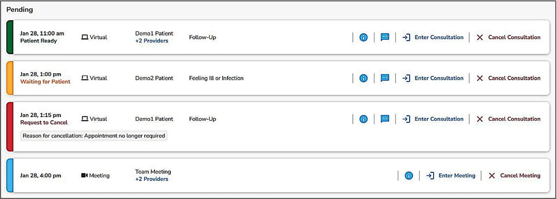Screen dimensions: 557x199
Task: Expand +2 Providers under Team Meeting
Action: (152, 179)
